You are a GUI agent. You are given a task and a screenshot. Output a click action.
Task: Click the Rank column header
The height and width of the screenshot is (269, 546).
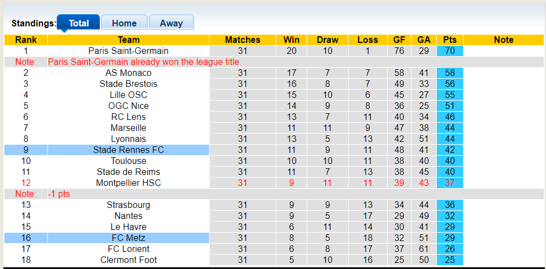(26, 40)
